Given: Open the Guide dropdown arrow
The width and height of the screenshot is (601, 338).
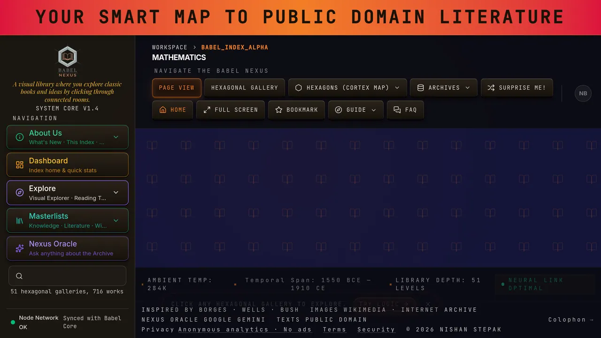Looking at the screenshot, I should pyautogui.click(x=374, y=109).
